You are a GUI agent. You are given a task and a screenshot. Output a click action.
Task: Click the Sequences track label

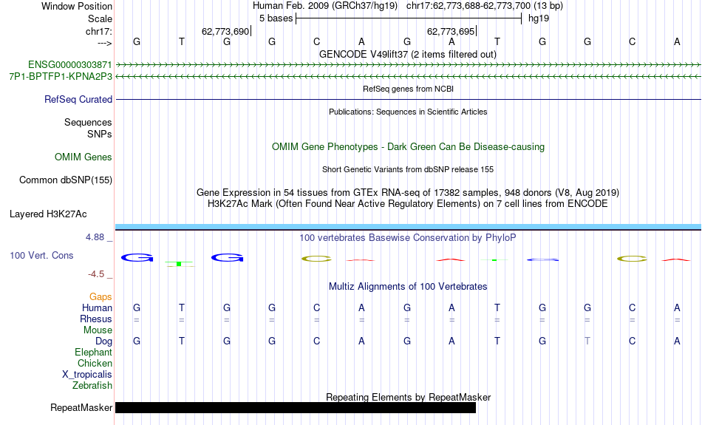pyautogui.click(x=88, y=122)
